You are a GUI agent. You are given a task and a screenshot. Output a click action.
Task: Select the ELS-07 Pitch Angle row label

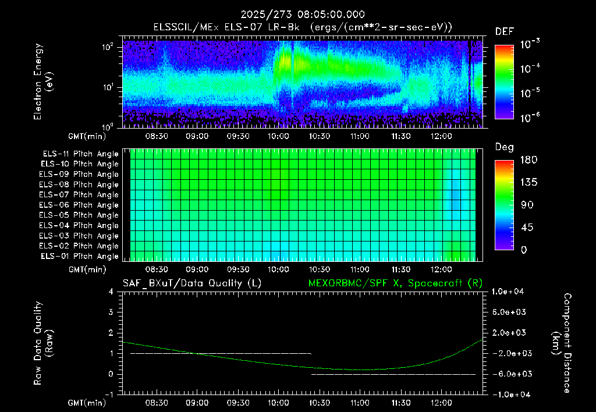coord(79,194)
